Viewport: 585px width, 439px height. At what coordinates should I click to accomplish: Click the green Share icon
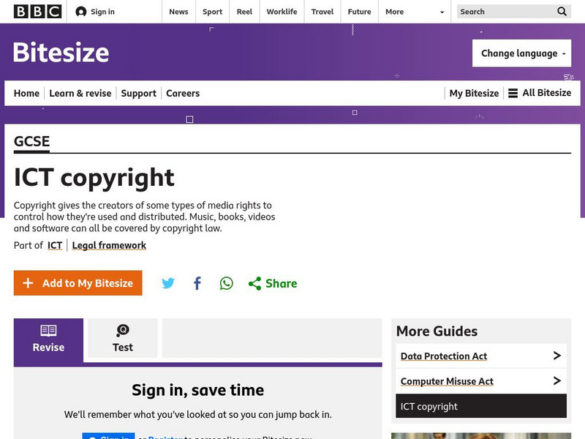coord(254,284)
